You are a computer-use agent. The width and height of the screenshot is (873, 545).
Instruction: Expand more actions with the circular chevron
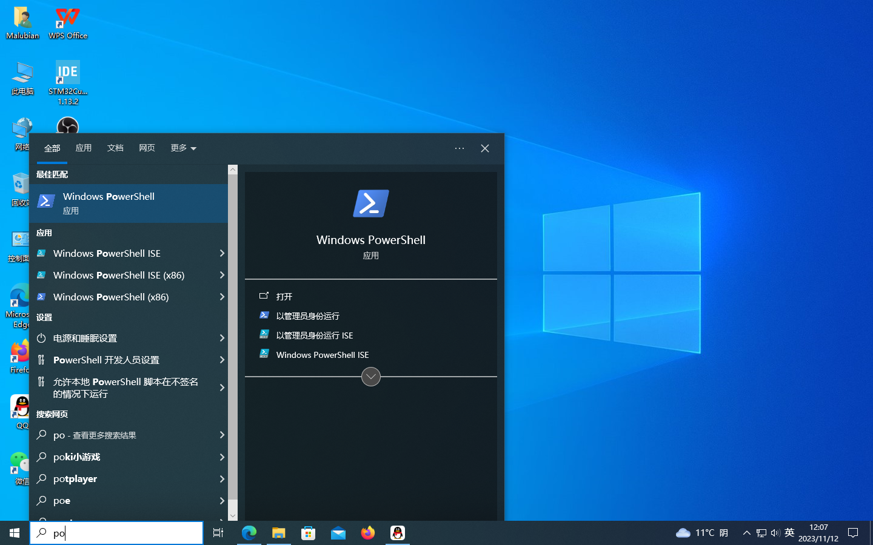[x=371, y=377]
